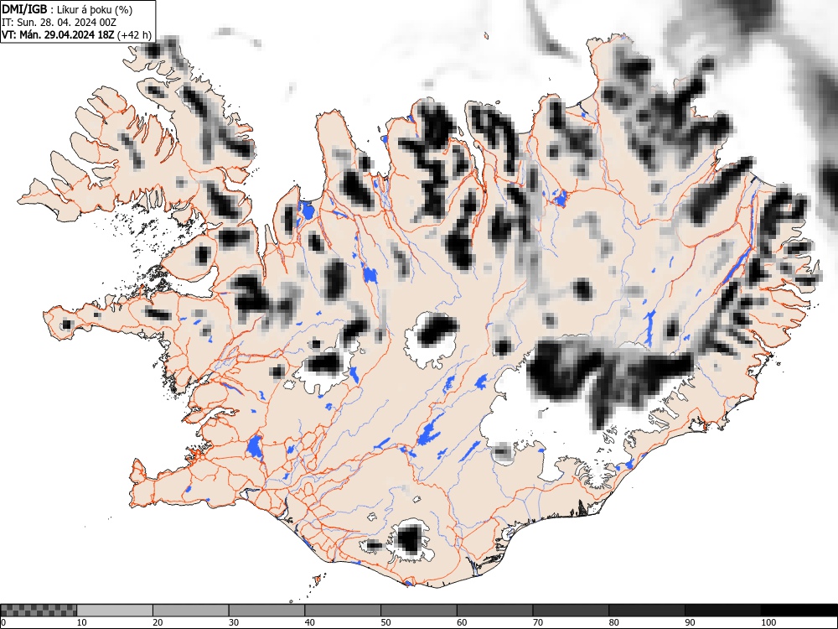Click the legend label '50'

[x=385, y=622]
